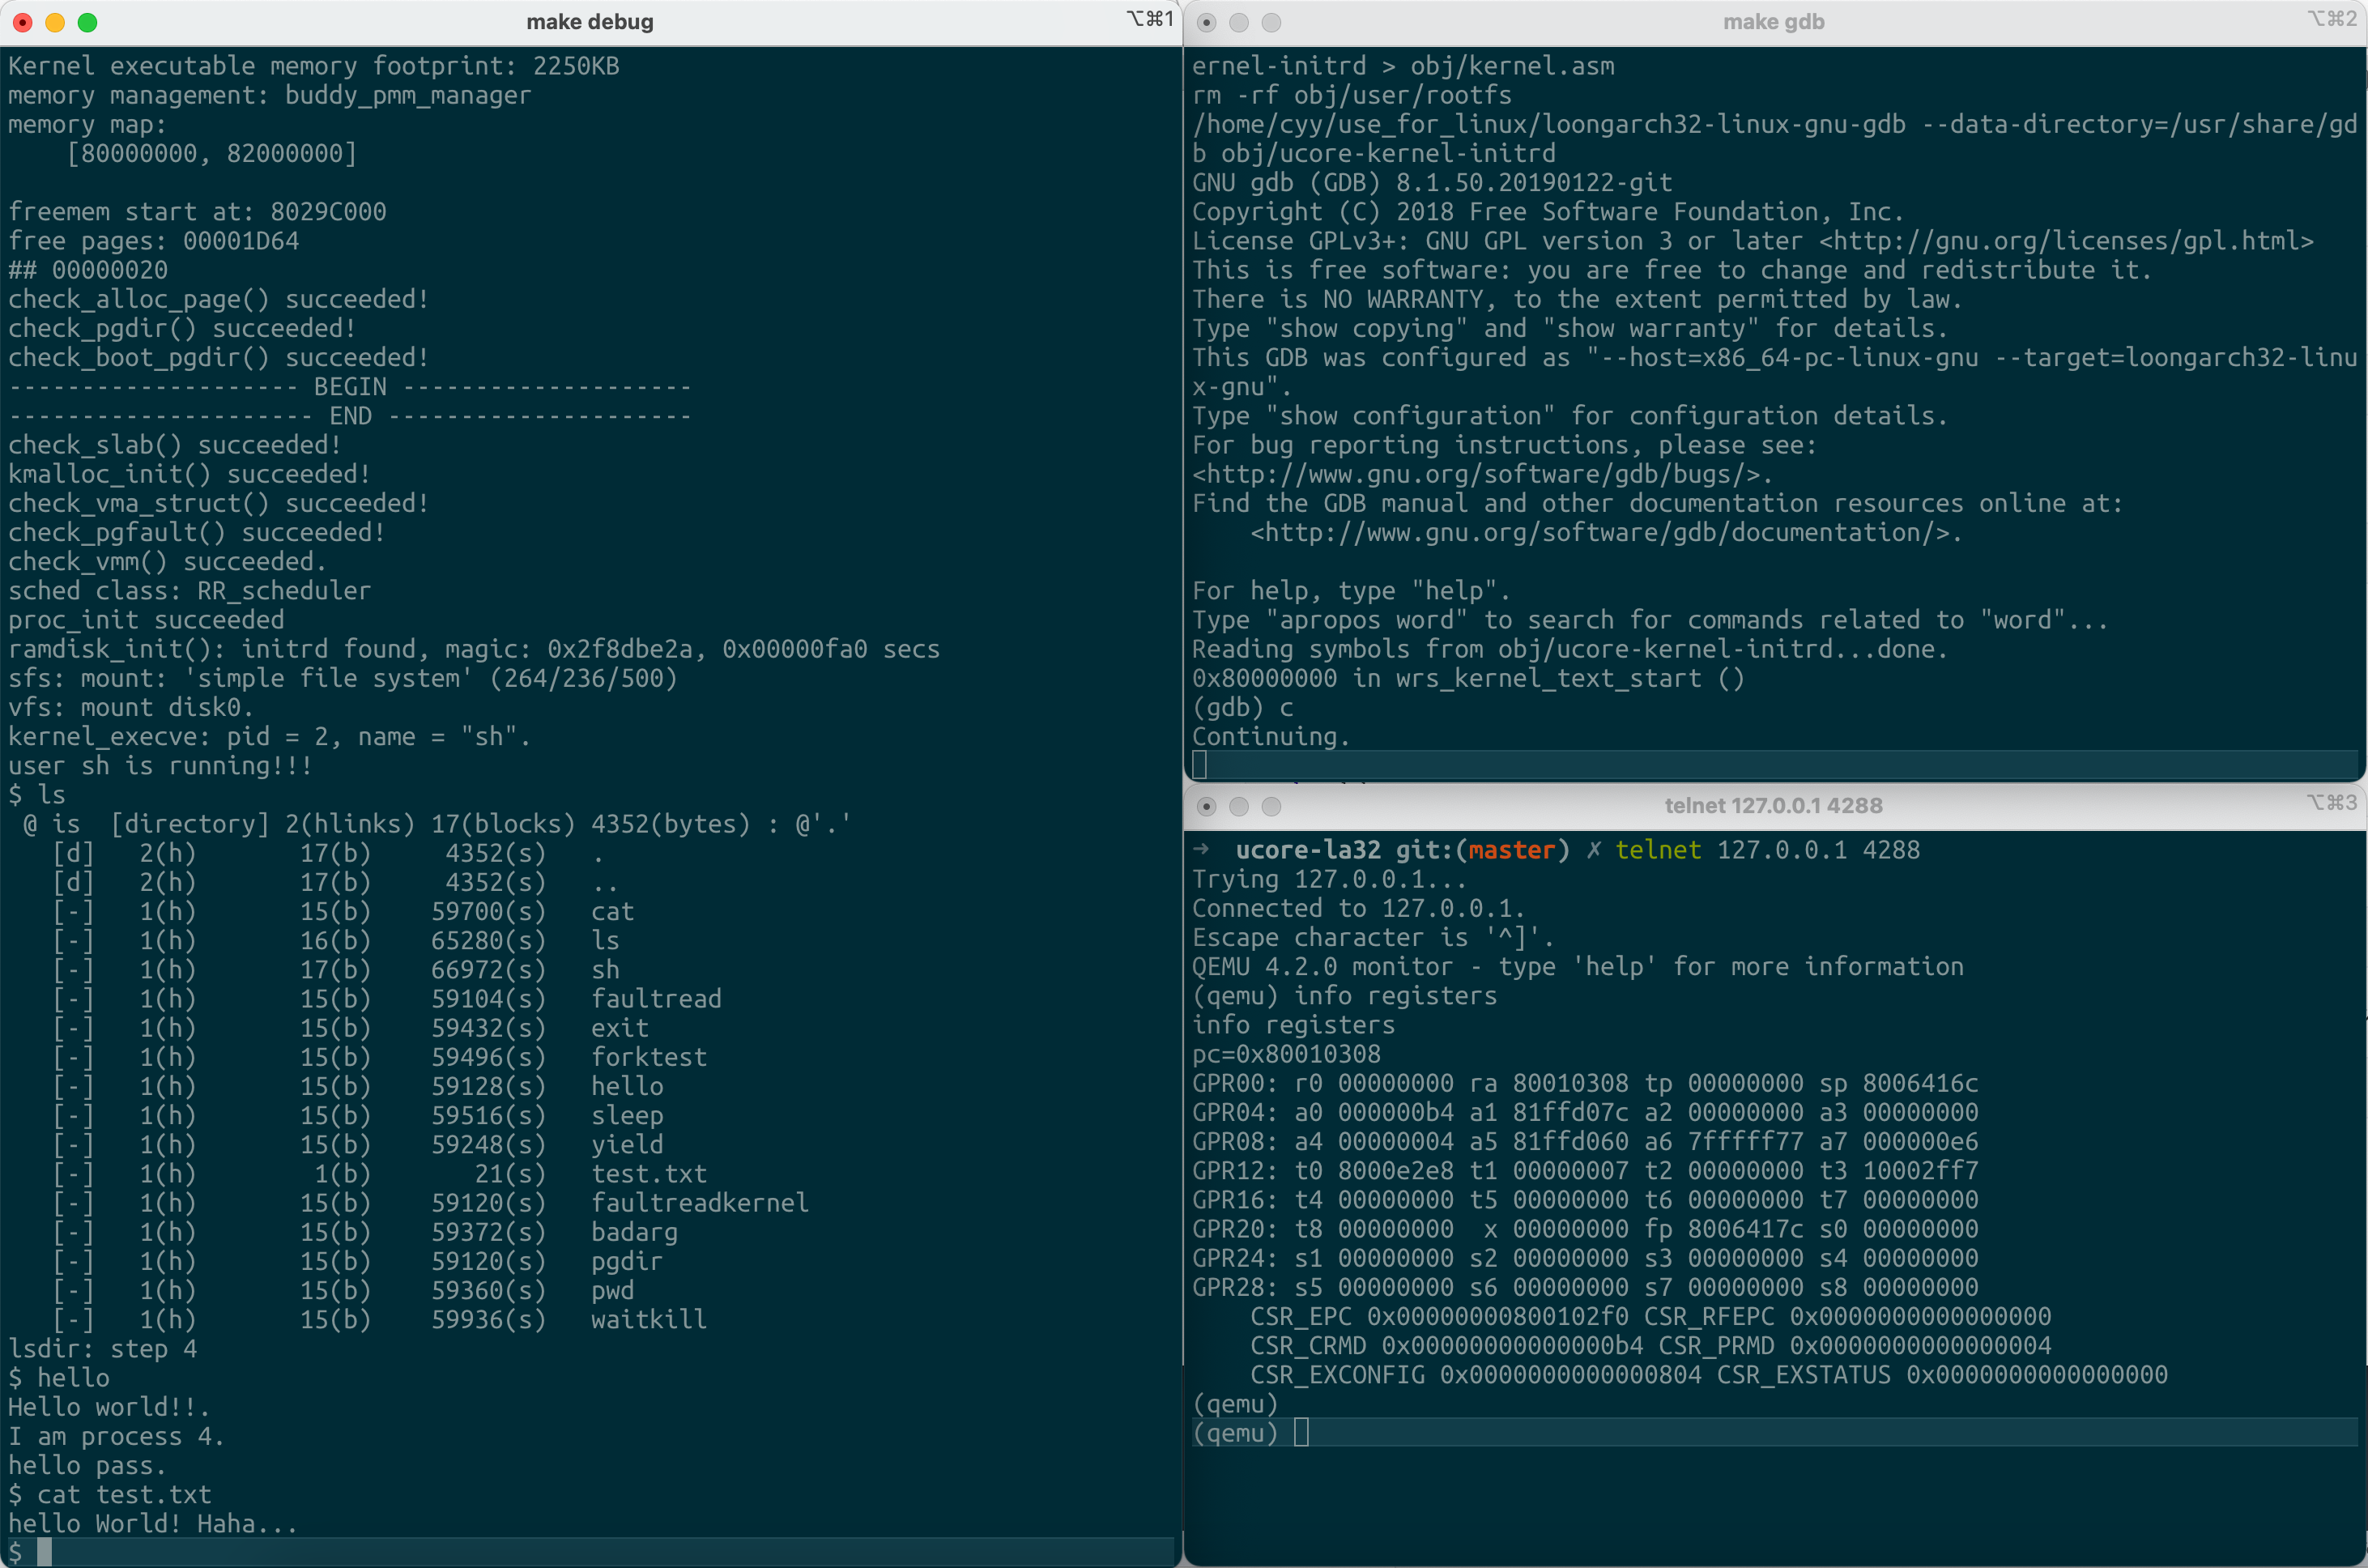Zoom the make gdb window
Image resolution: width=2368 pixels, height=1568 pixels.
point(1271,22)
